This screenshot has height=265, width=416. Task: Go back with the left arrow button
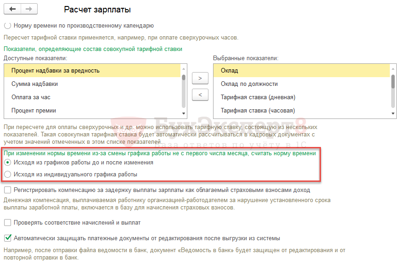pyautogui.click(x=12, y=9)
